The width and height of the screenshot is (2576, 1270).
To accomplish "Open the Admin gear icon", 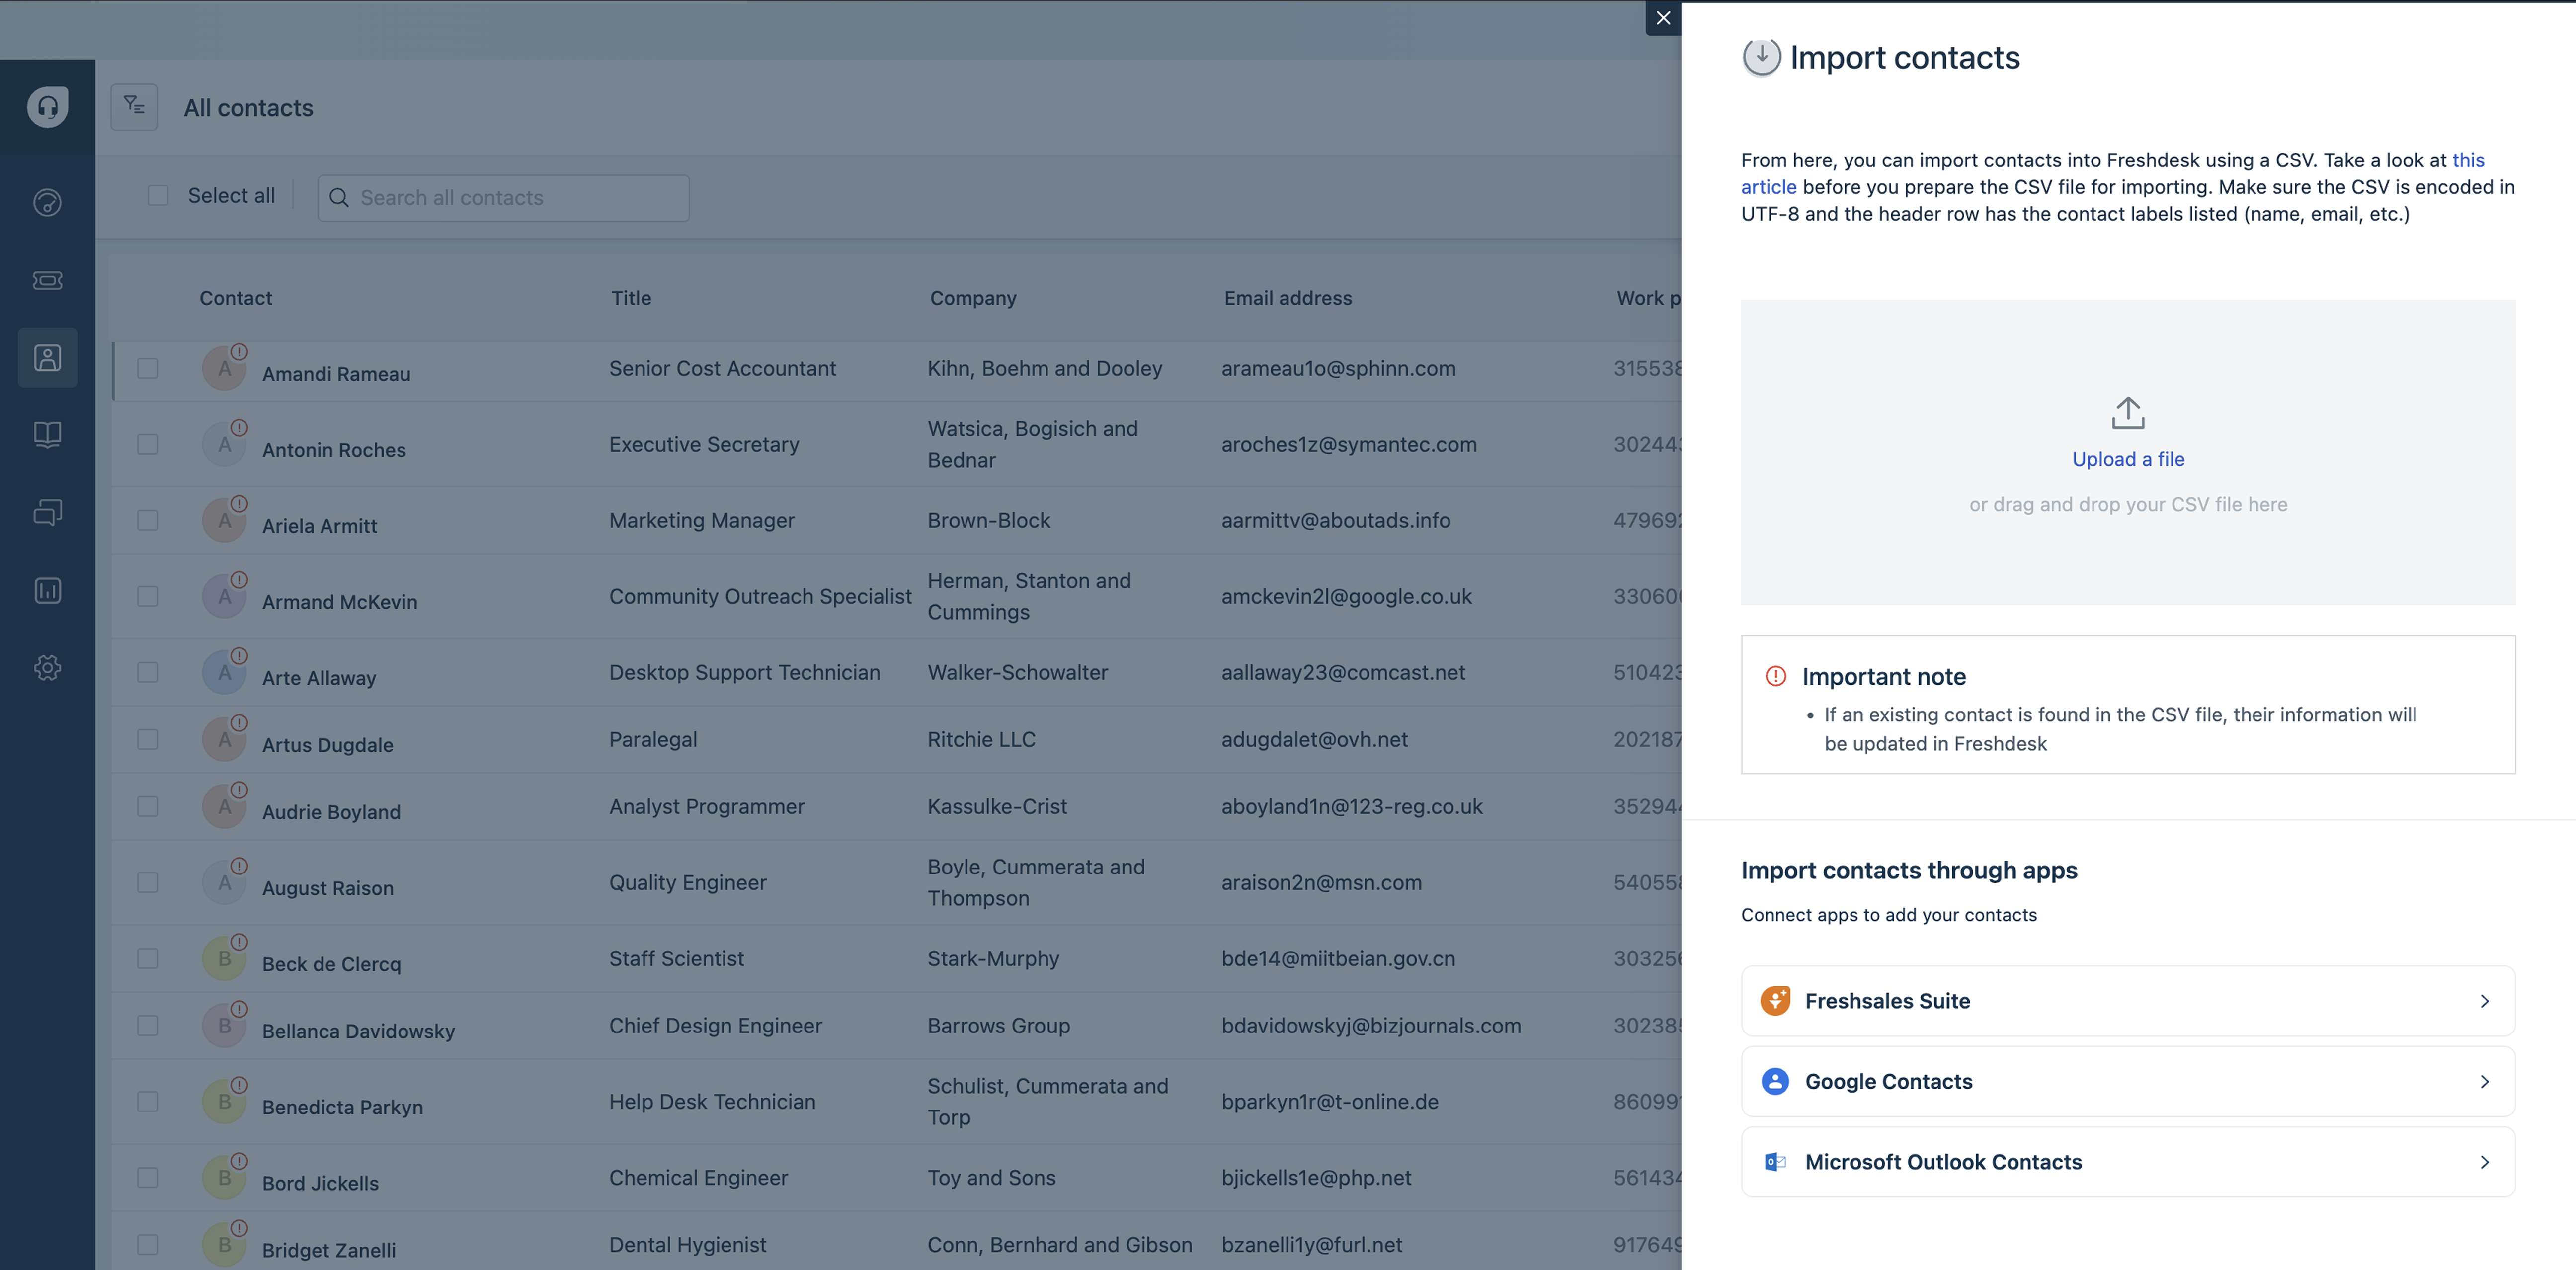I will (x=47, y=667).
